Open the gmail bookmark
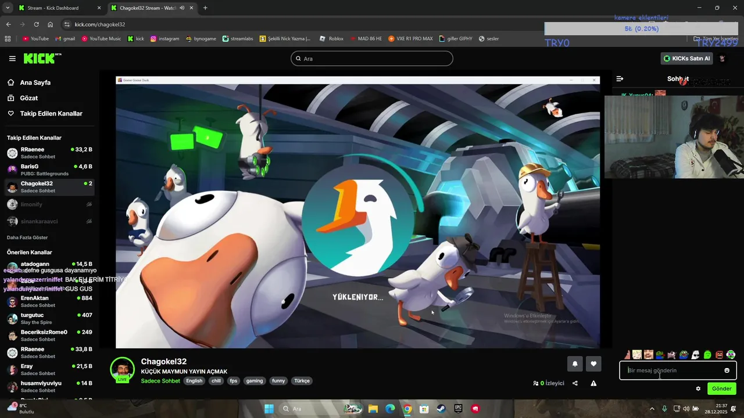Viewport: 744px width, 418px height. click(65, 39)
